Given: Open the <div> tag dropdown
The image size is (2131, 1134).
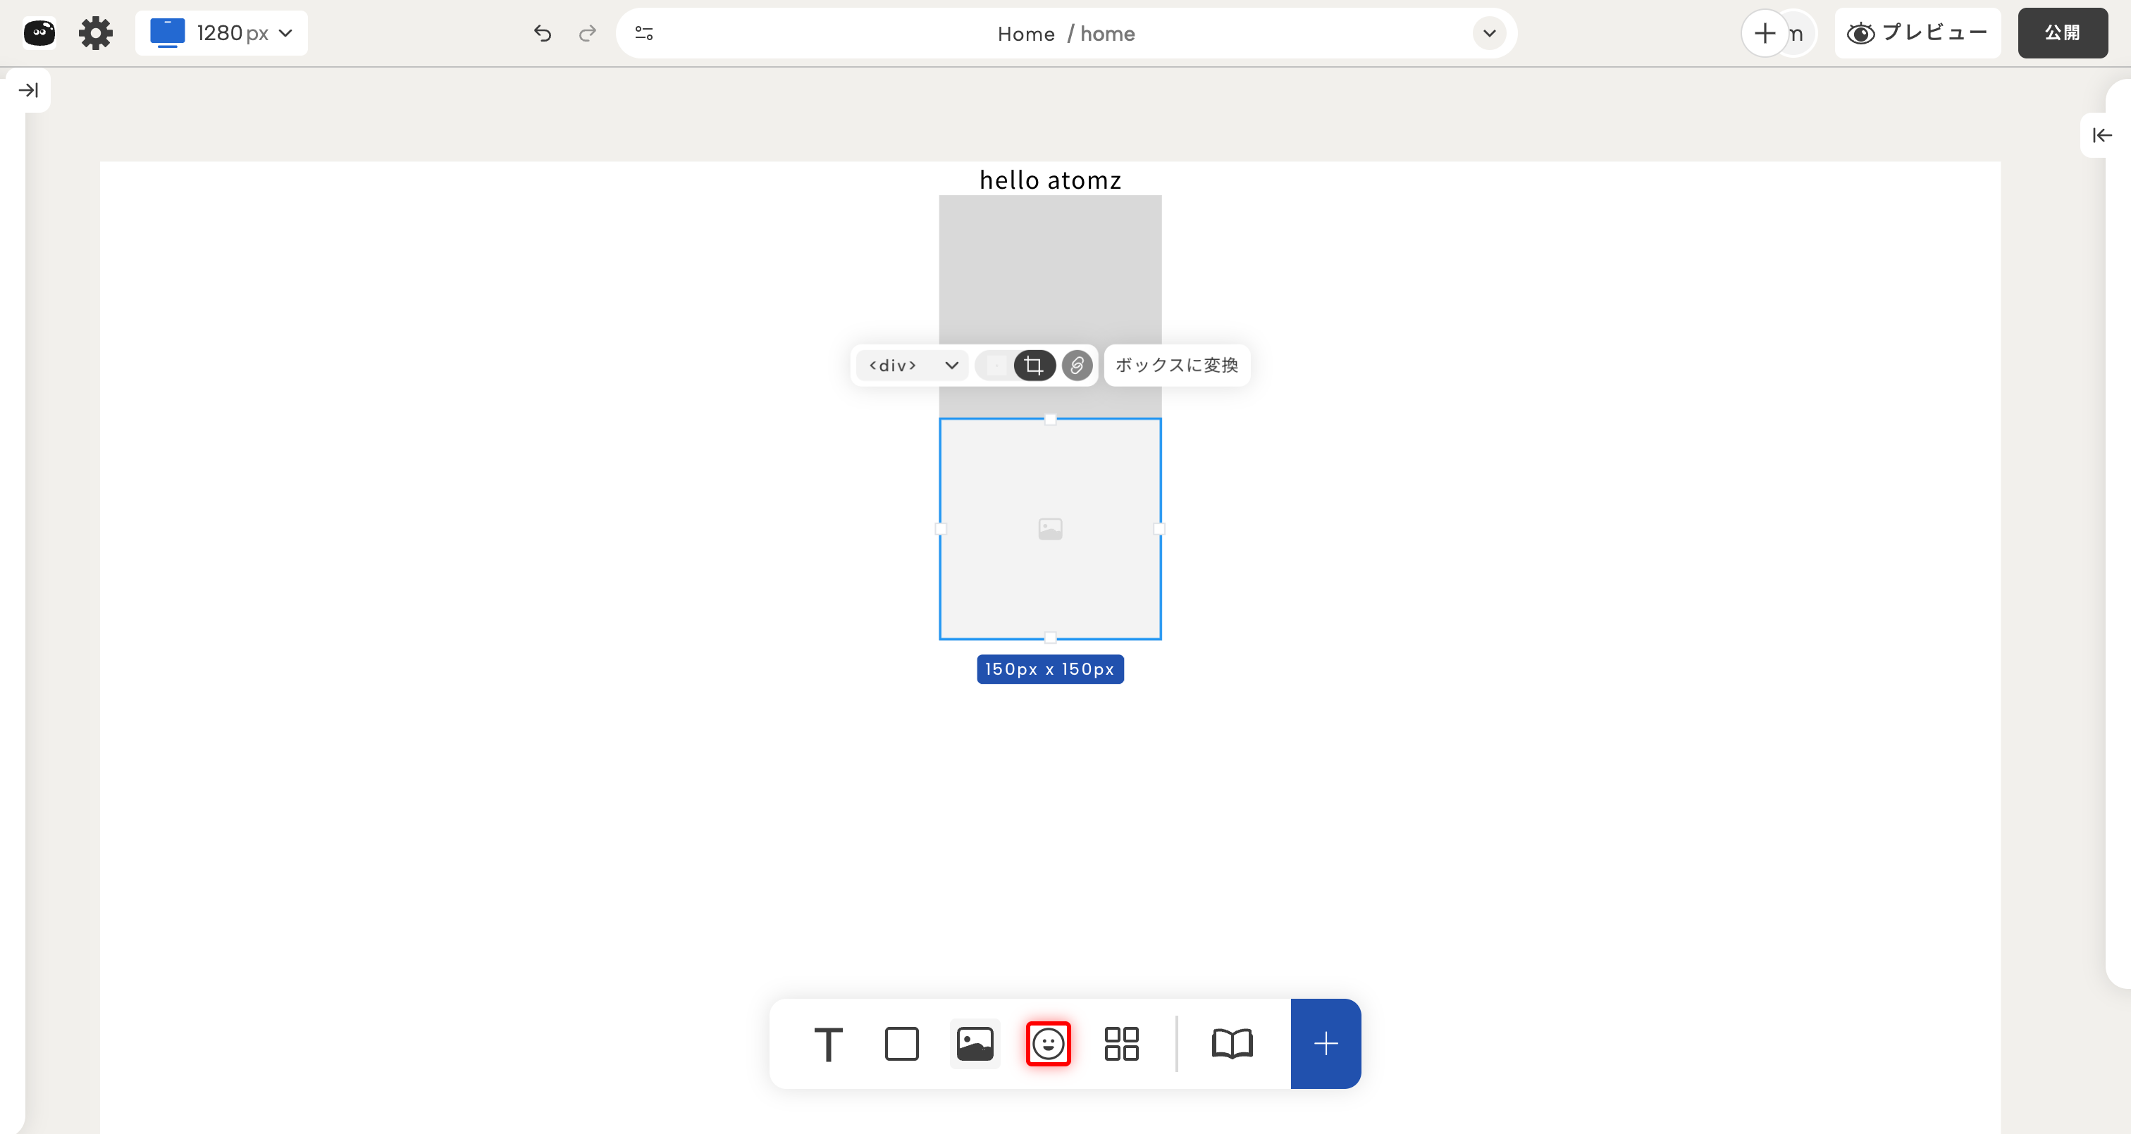Looking at the screenshot, I should click(x=913, y=366).
